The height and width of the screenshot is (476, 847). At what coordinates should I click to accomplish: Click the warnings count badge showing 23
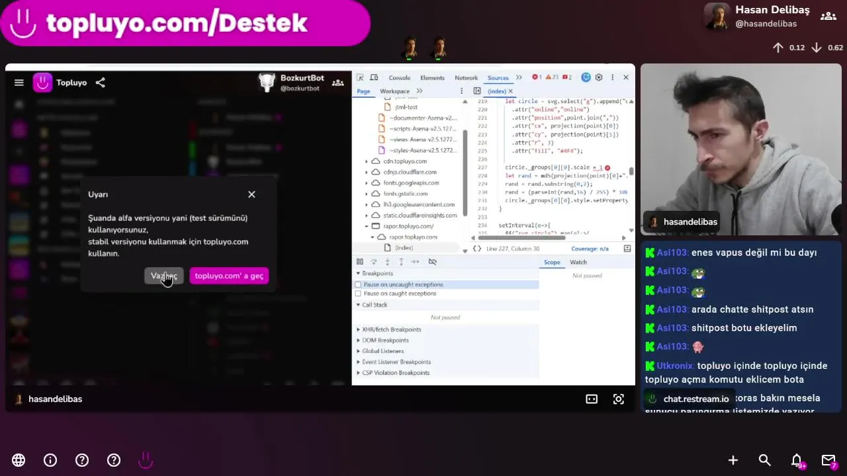(552, 77)
